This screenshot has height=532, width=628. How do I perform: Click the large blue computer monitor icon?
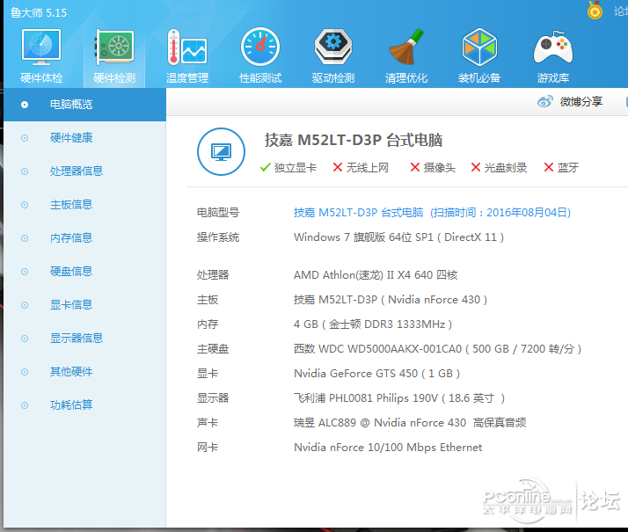221,152
